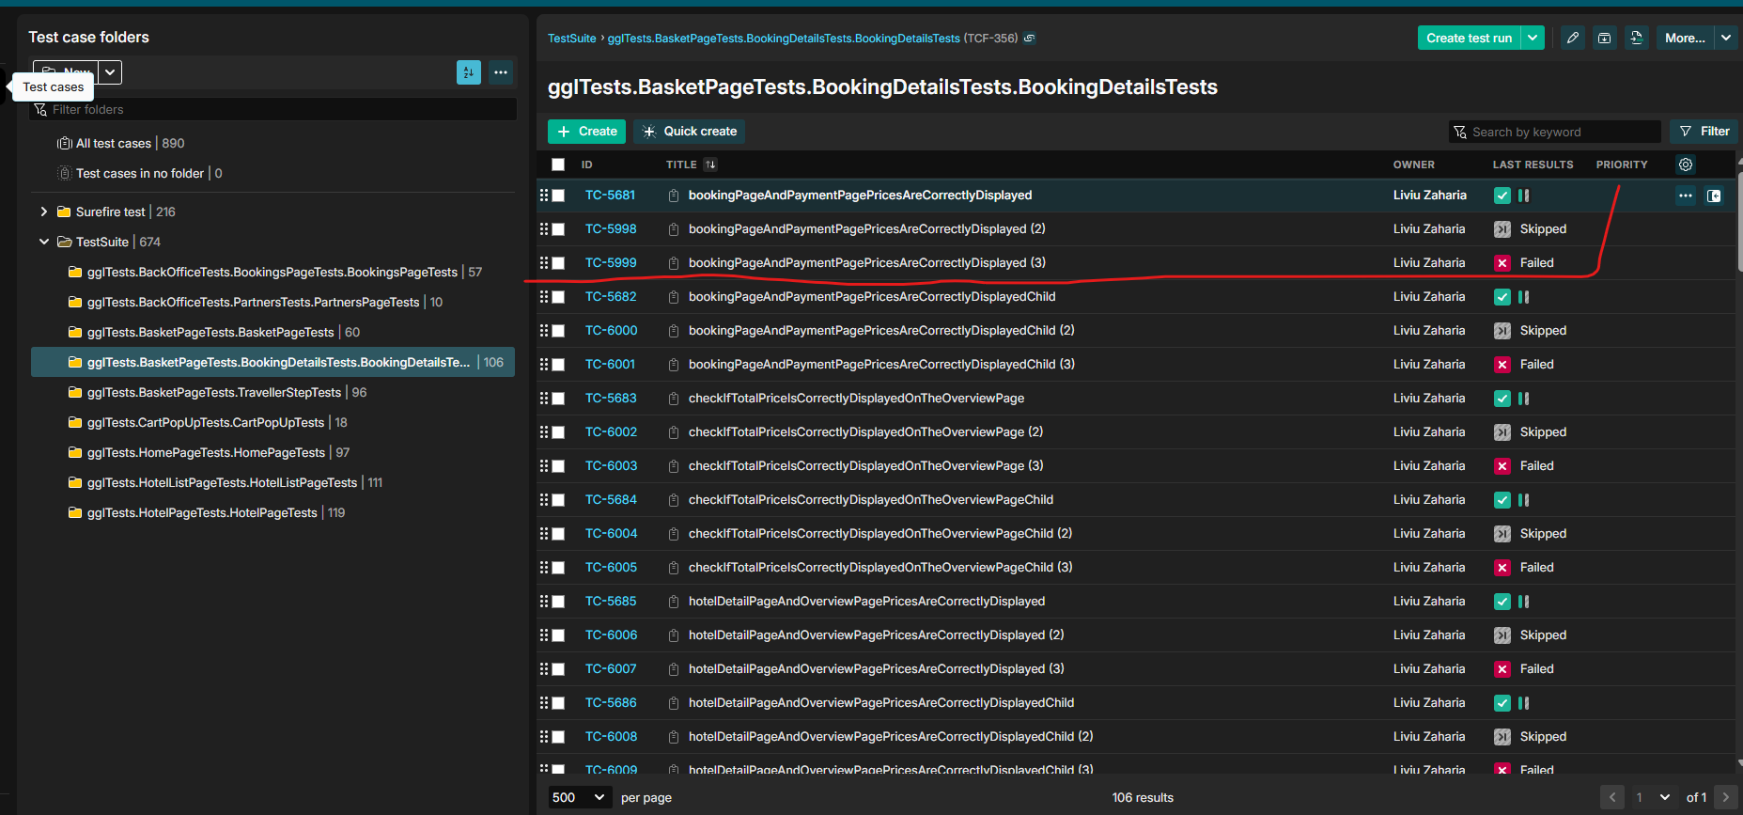Sort by title using the sort arrows
The width and height of the screenshot is (1743, 815).
[x=710, y=165]
